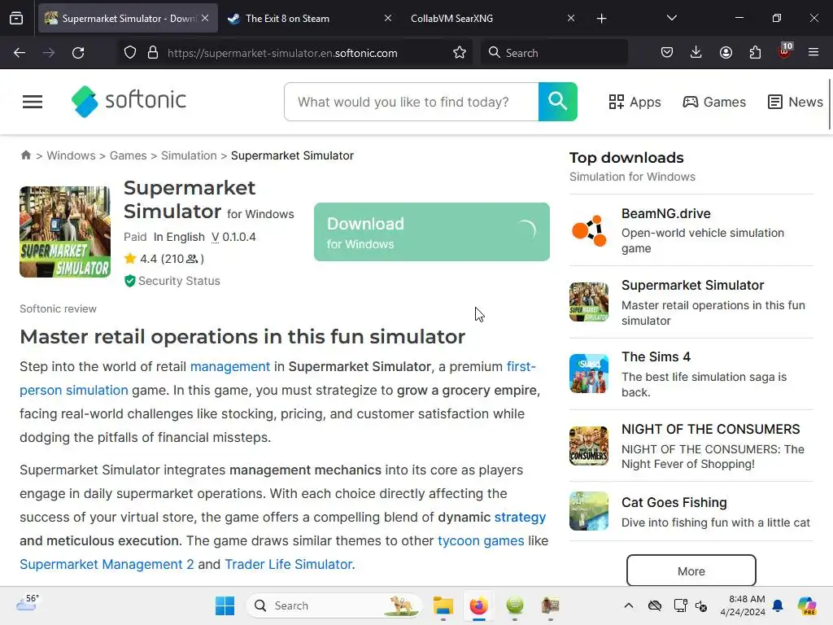Viewport: 833px width, 625px height.
Task: Click the 4.4 star rating
Action: tap(164, 259)
